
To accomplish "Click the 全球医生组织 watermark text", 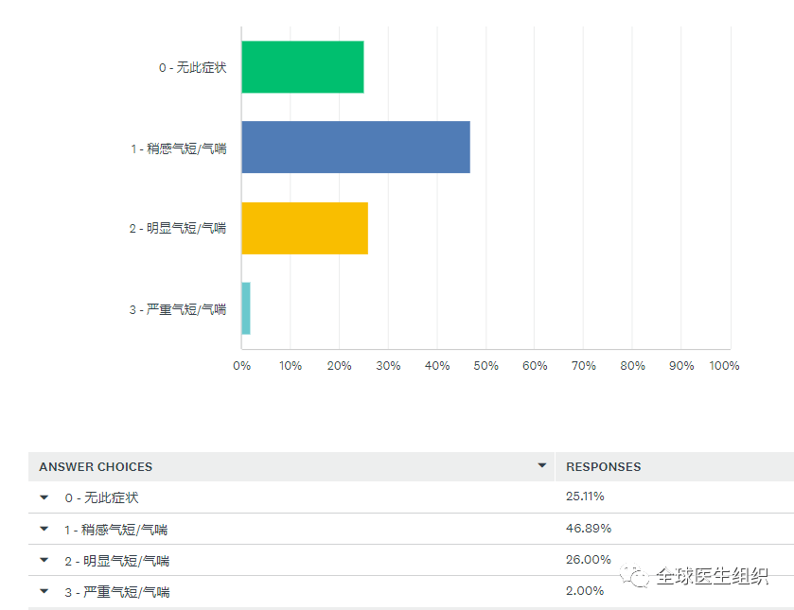I will pyautogui.click(x=712, y=576).
